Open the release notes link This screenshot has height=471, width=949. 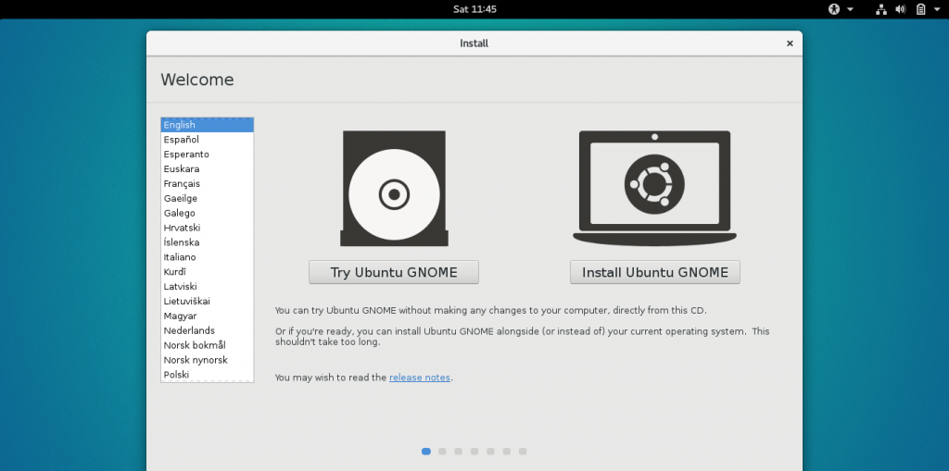(420, 378)
